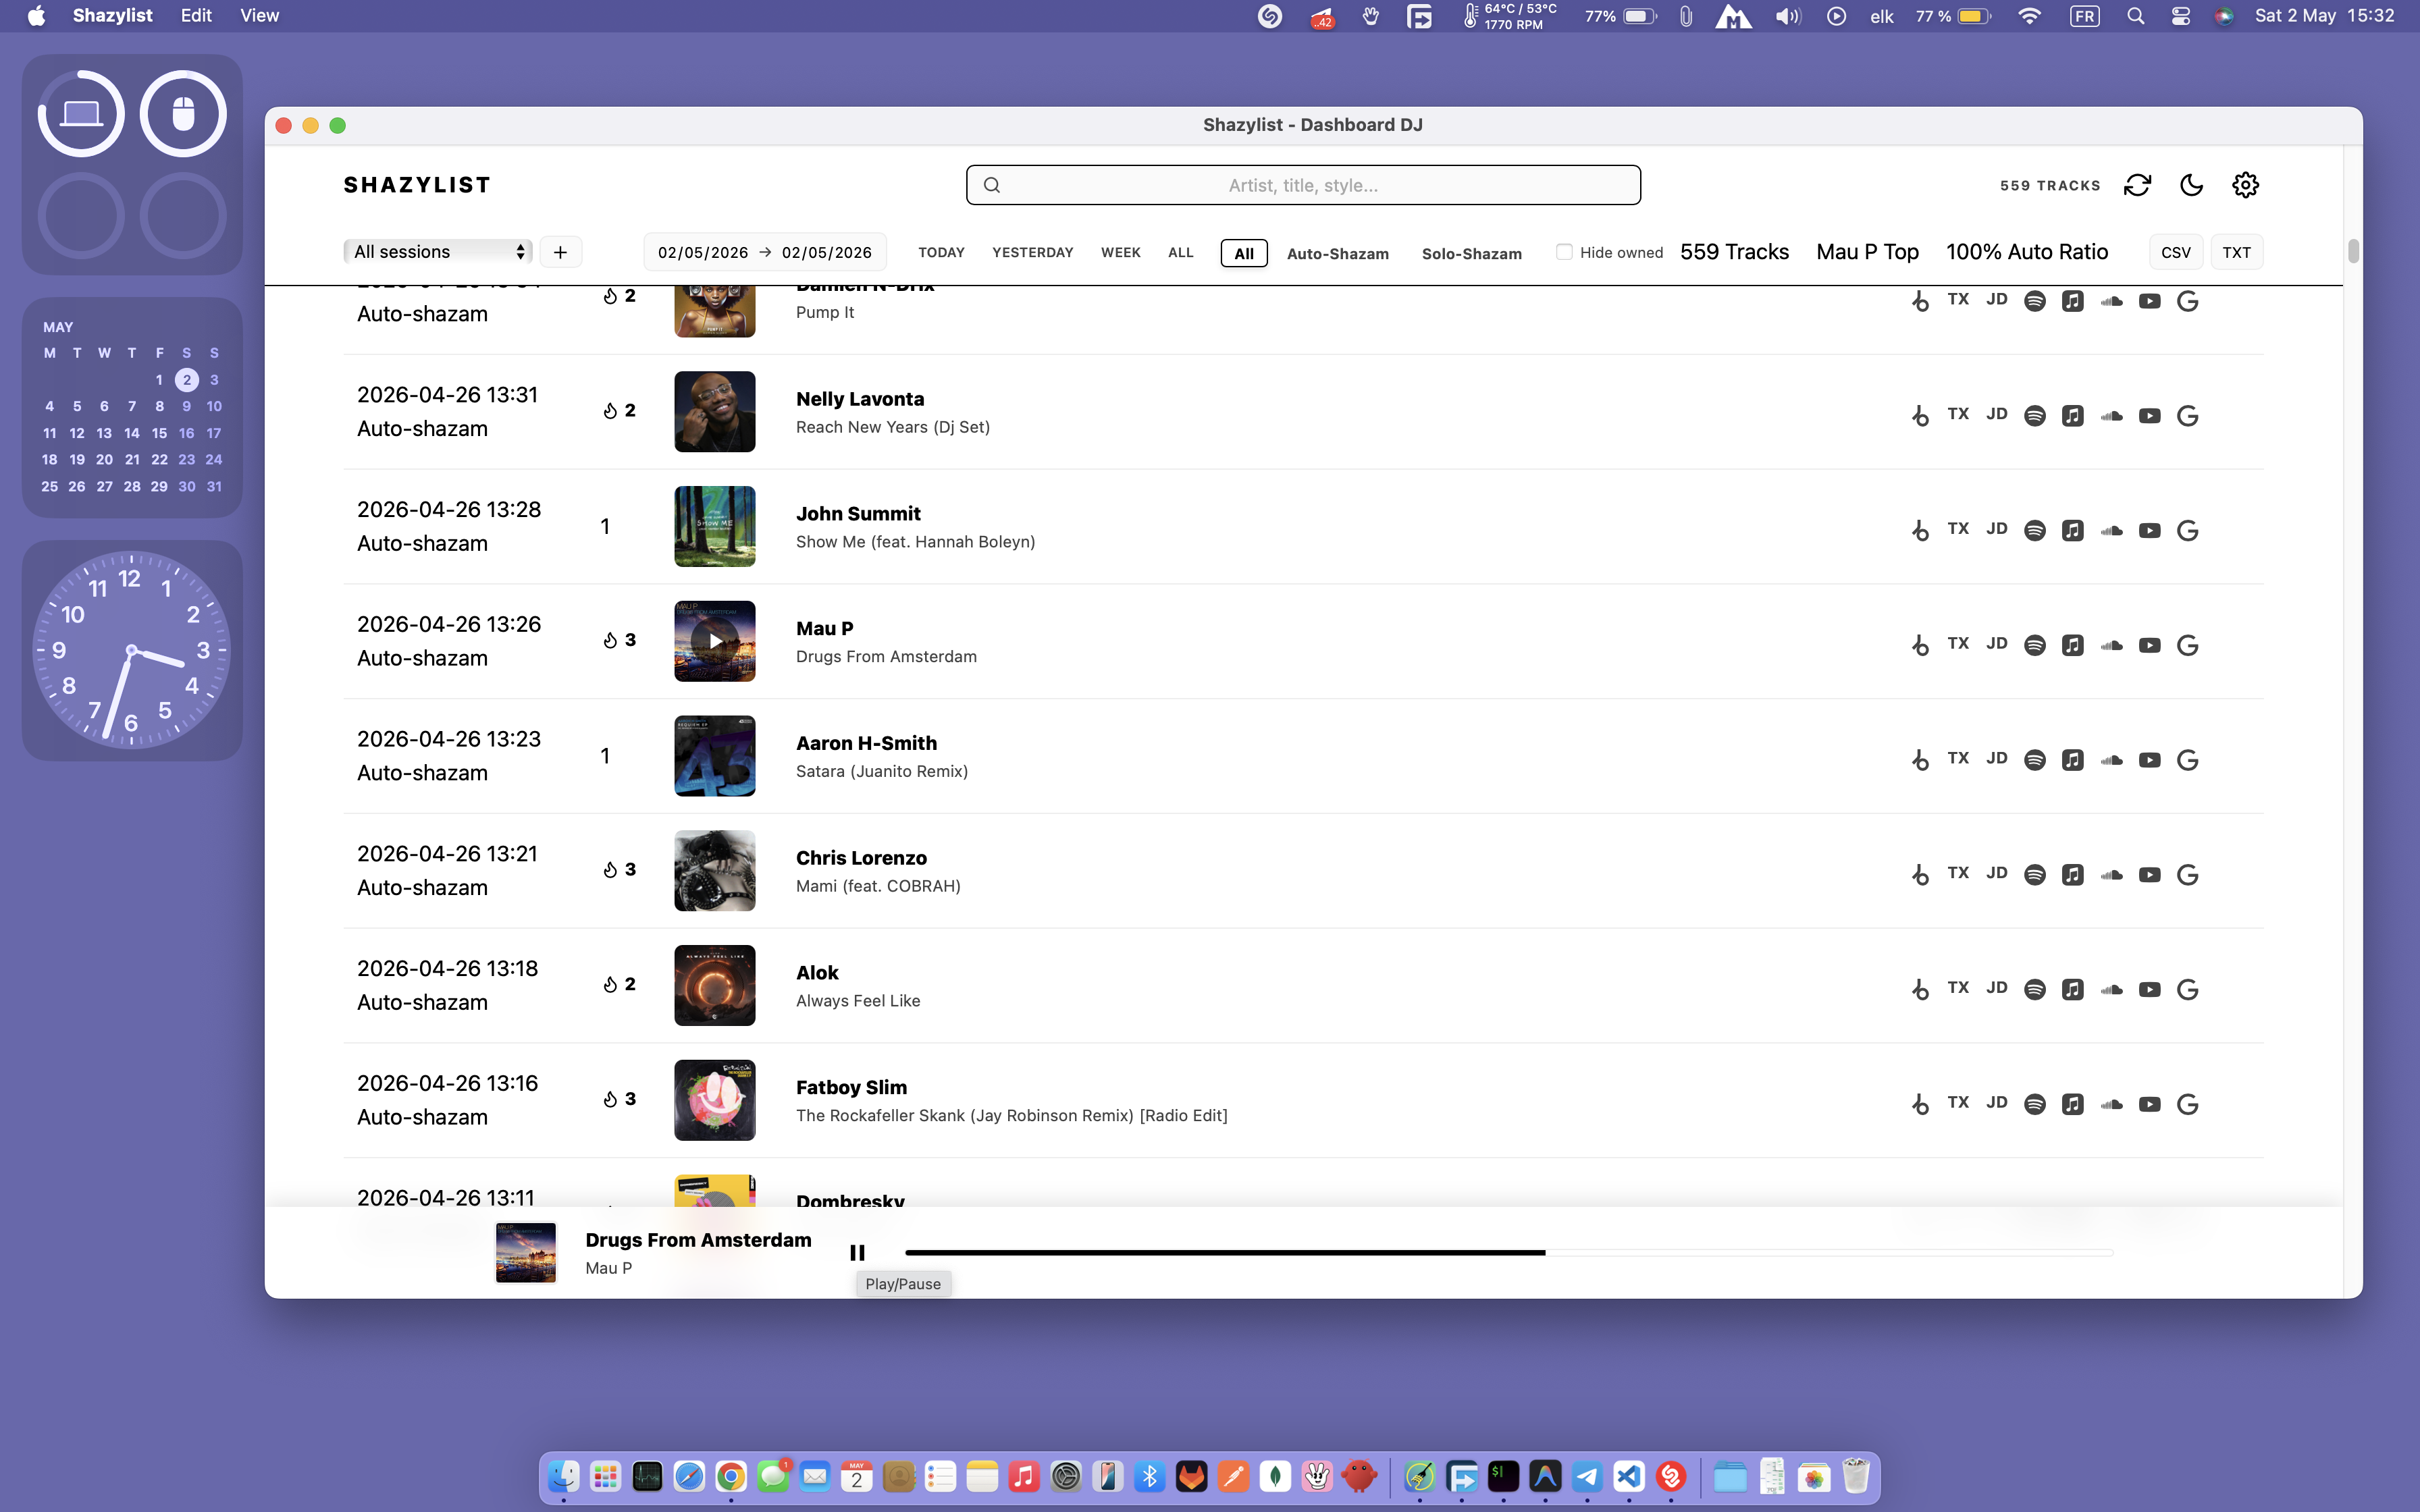Open the Shazylist menu

pos(112,16)
